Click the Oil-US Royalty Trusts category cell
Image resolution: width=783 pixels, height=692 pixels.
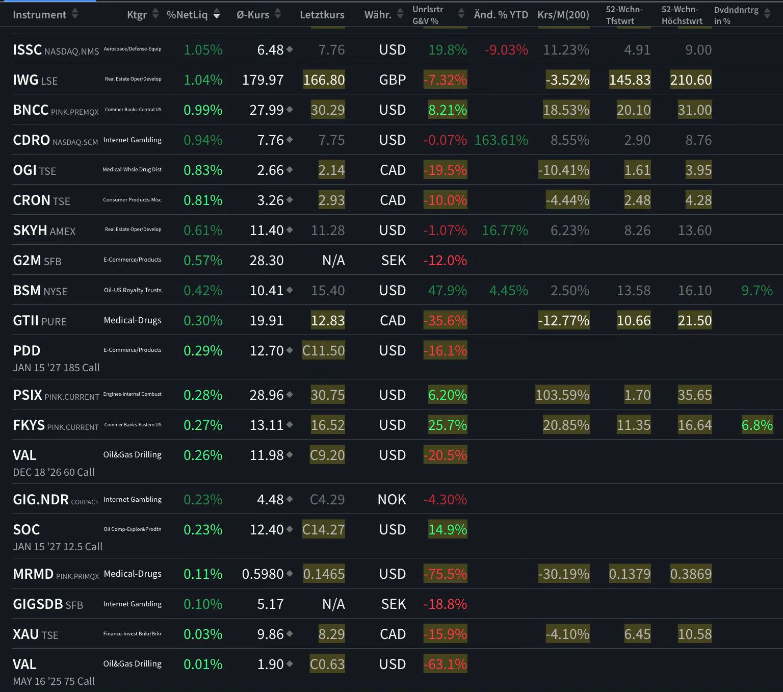click(133, 290)
